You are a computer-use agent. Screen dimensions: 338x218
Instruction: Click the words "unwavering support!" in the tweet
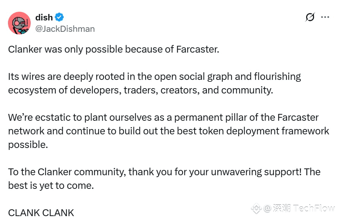click(256, 172)
